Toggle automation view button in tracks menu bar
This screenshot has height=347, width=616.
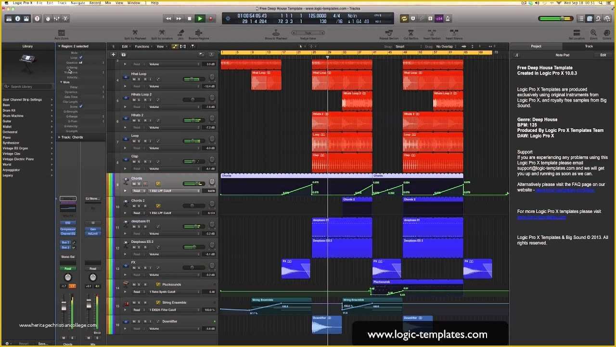(175, 46)
